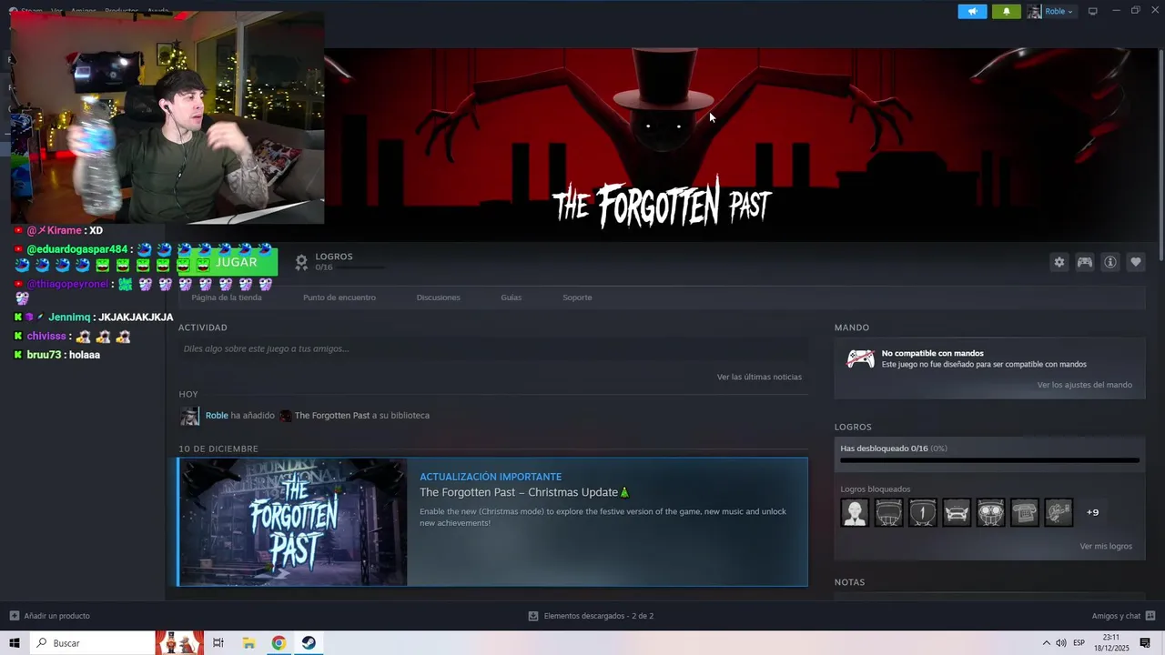Expand the system tray hidden icons chevron
This screenshot has width=1165, height=655.
coord(1046,643)
